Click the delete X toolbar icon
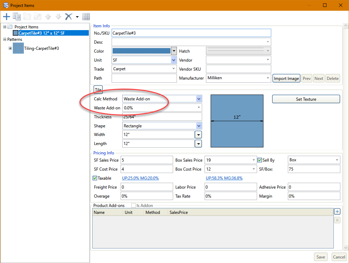349x263 pixels. [68, 17]
